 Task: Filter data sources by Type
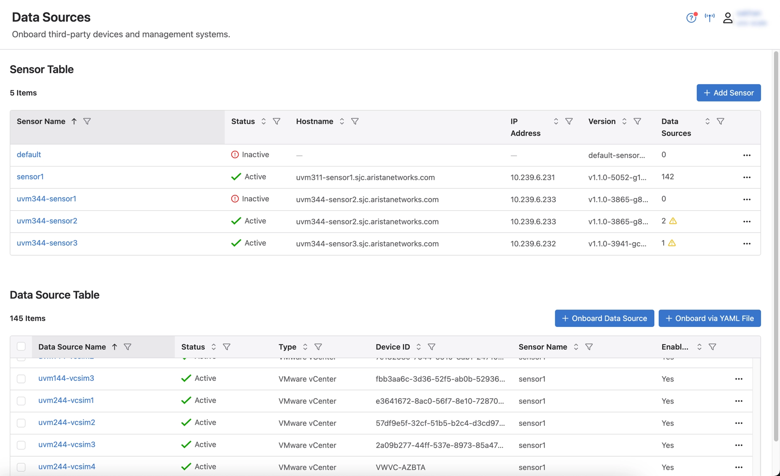click(x=318, y=347)
